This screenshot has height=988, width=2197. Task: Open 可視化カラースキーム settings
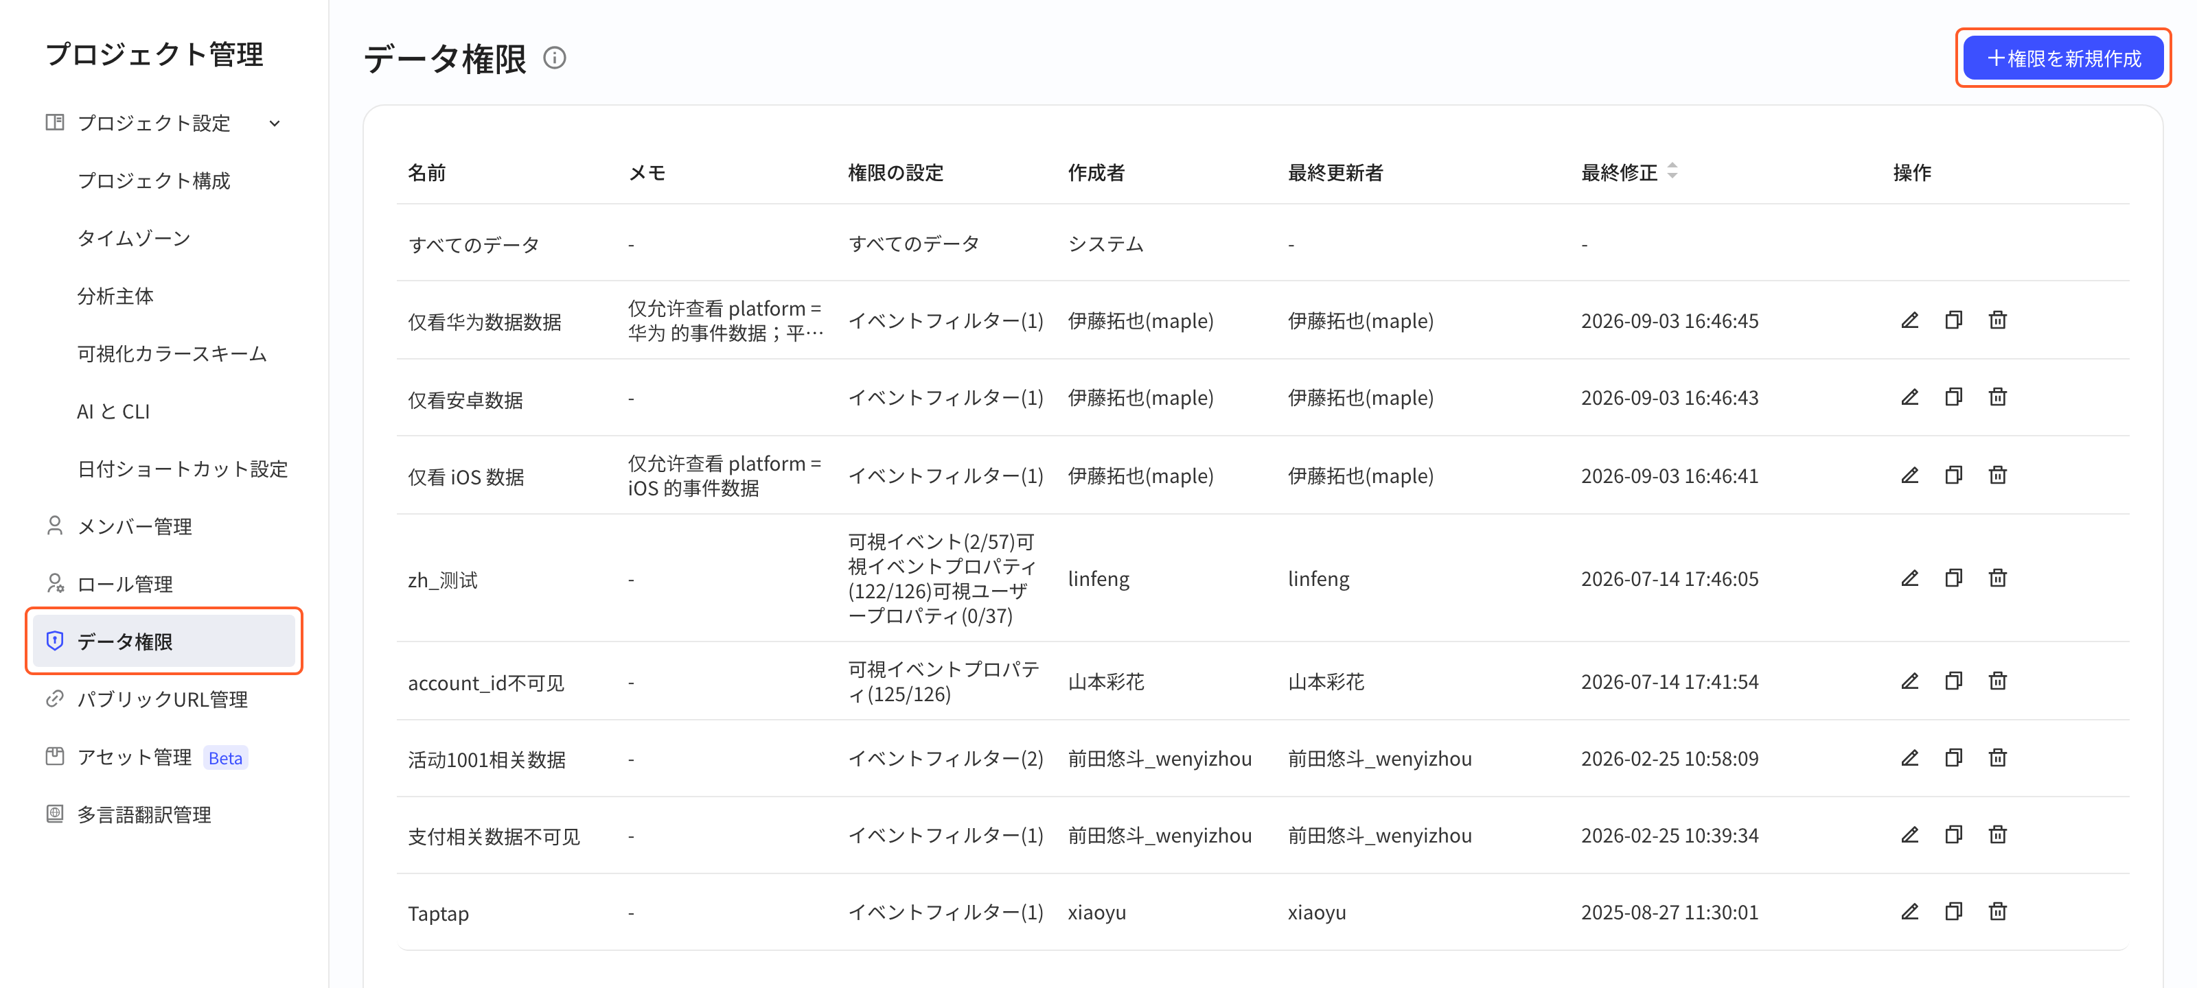172,354
